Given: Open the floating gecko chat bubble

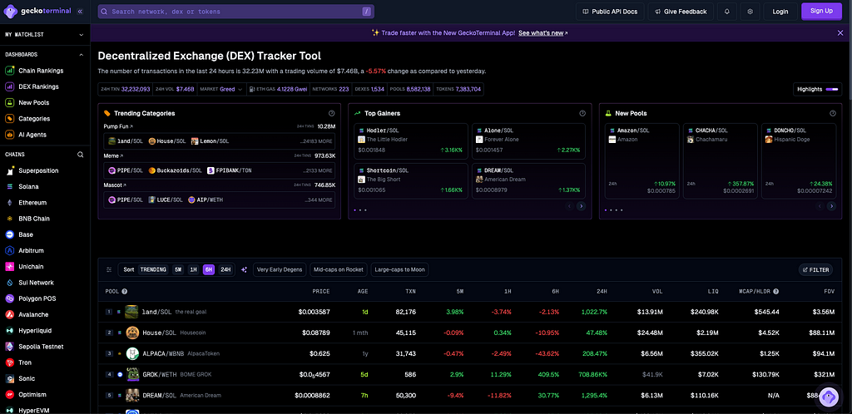Looking at the screenshot, I should point(828,397).
